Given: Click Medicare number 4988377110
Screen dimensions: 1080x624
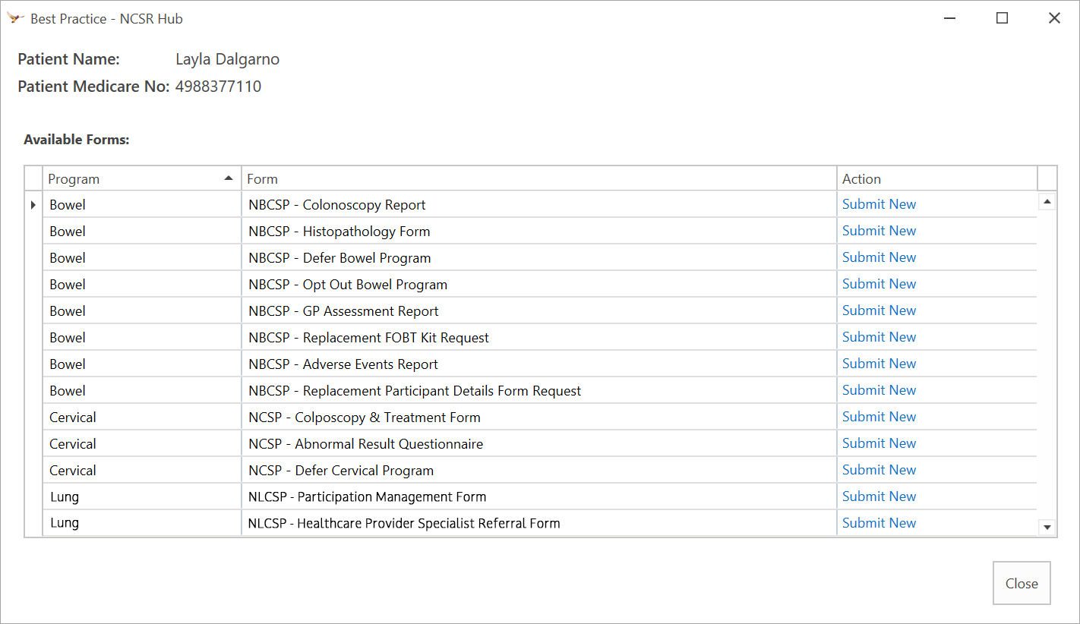Looking at the screenshot, I should click(218, 87).
